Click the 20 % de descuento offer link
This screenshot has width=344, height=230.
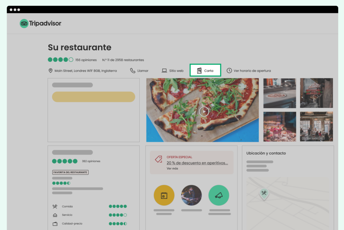(x=197, y=163)
